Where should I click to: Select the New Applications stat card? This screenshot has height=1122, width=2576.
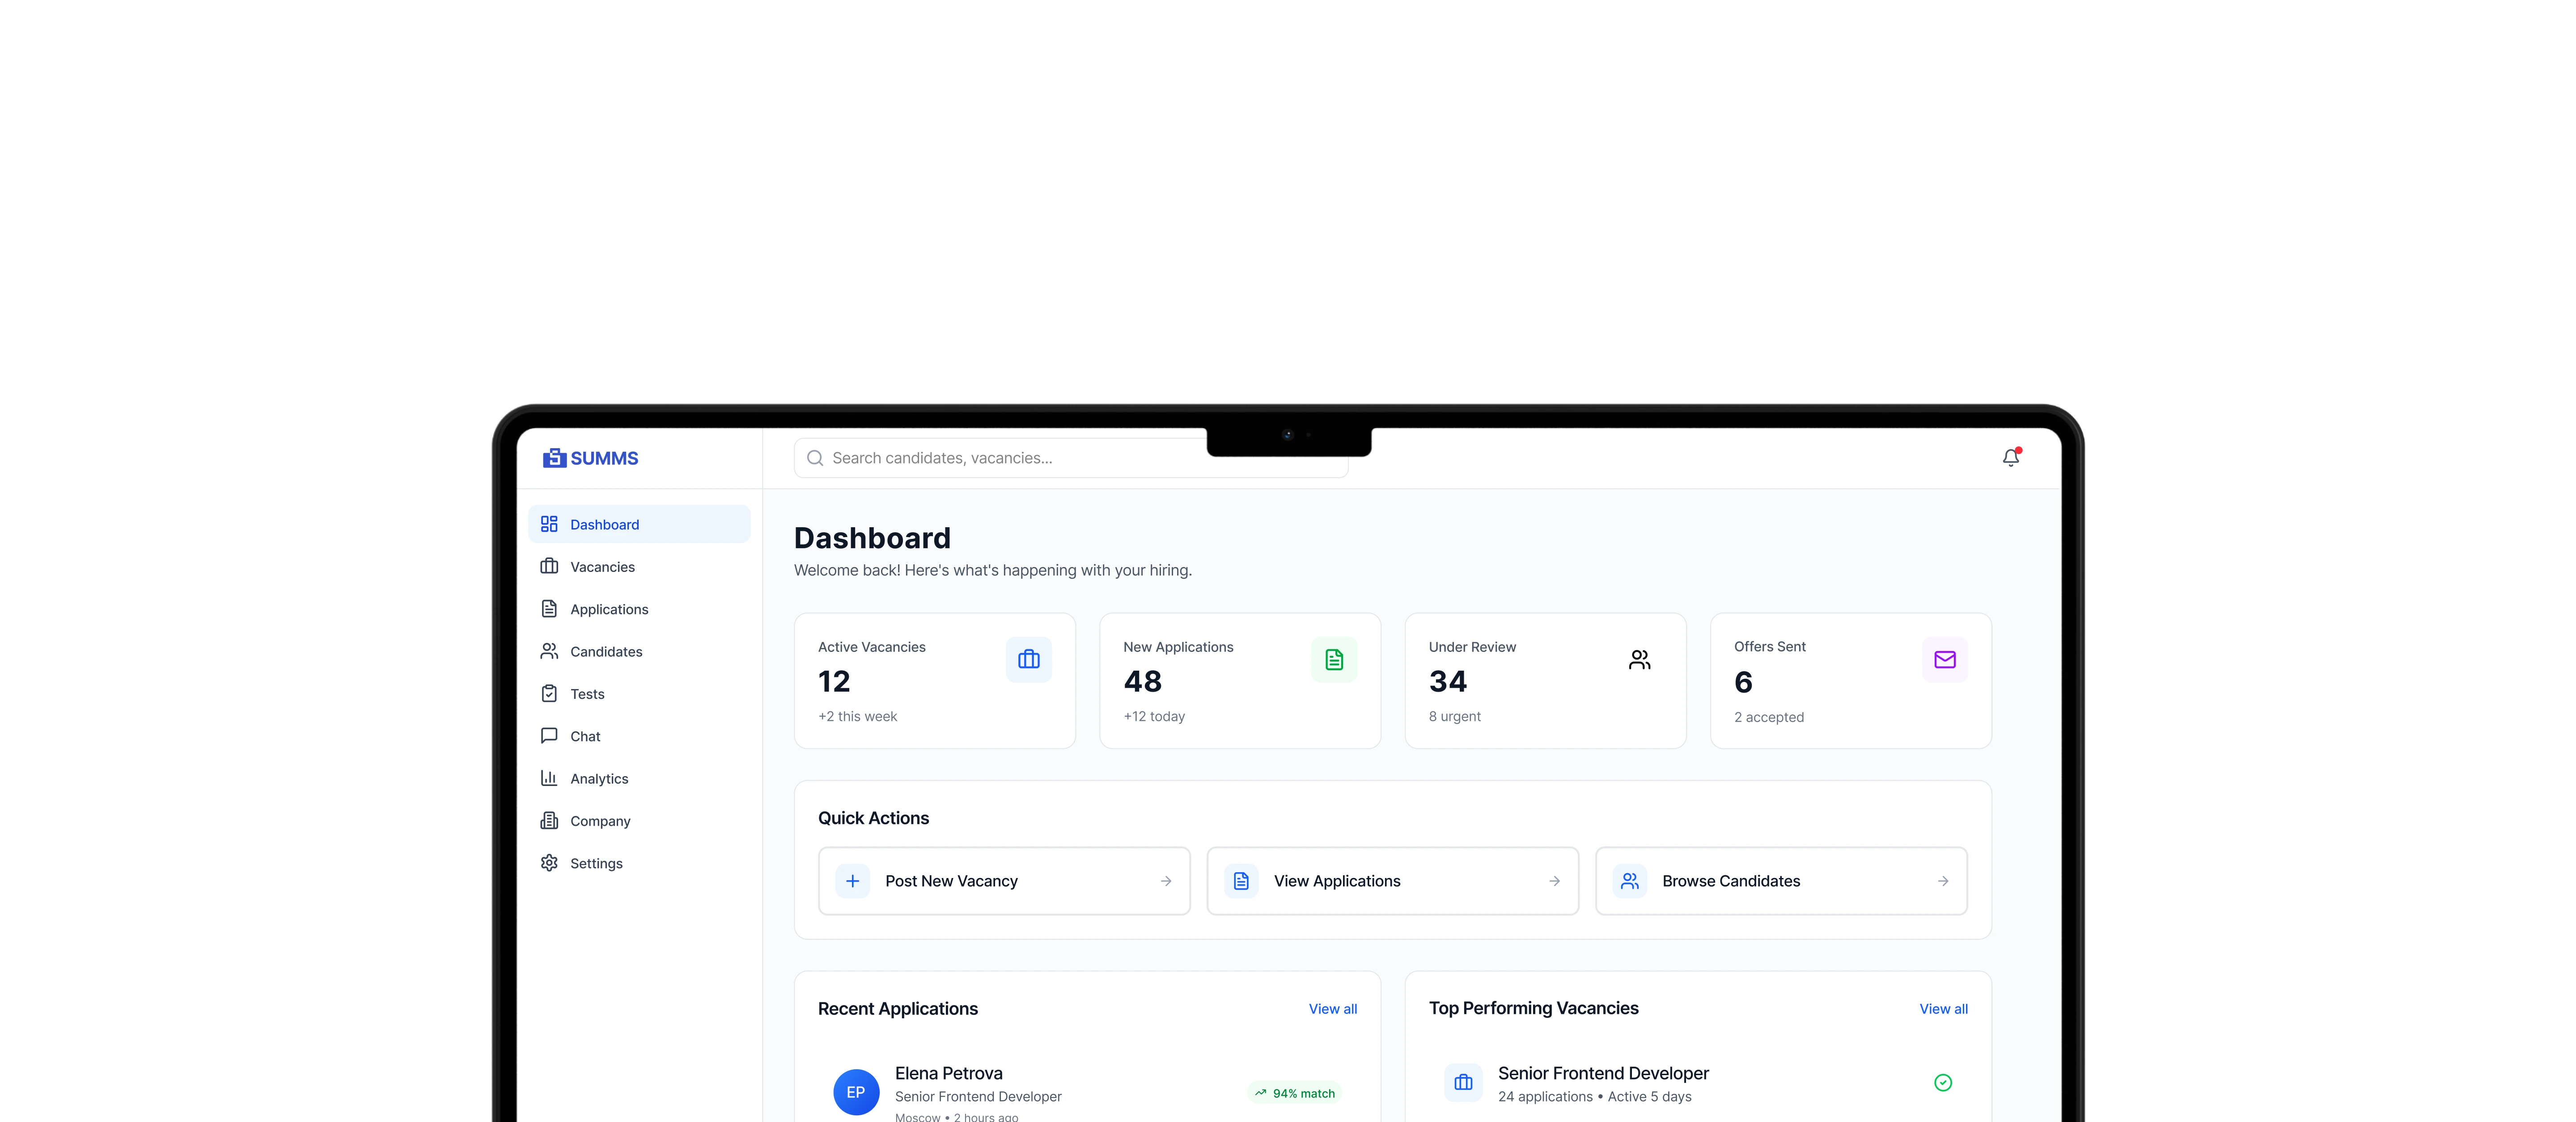(1240, 681)
